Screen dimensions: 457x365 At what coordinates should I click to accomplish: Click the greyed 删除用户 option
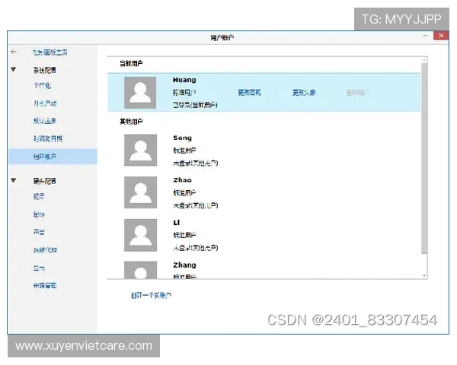coord(356,93)
